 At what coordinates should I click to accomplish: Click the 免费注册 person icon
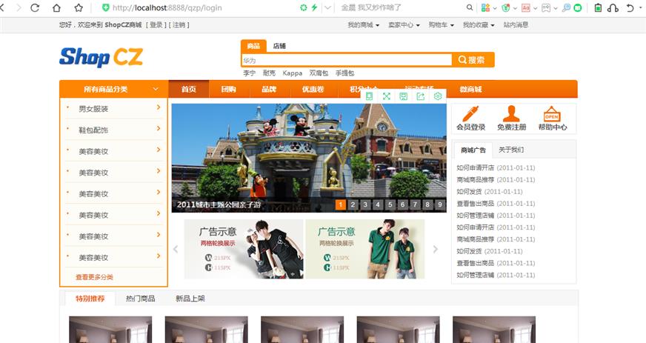[511, 113]
